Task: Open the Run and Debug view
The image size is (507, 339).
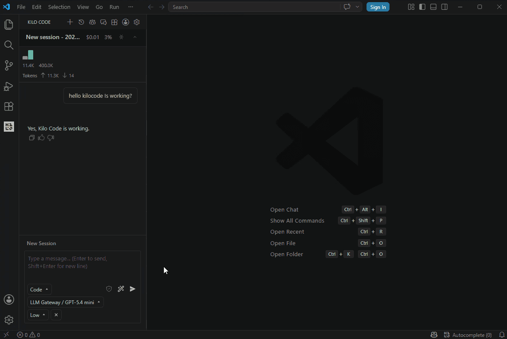Action: pos(9,86)
